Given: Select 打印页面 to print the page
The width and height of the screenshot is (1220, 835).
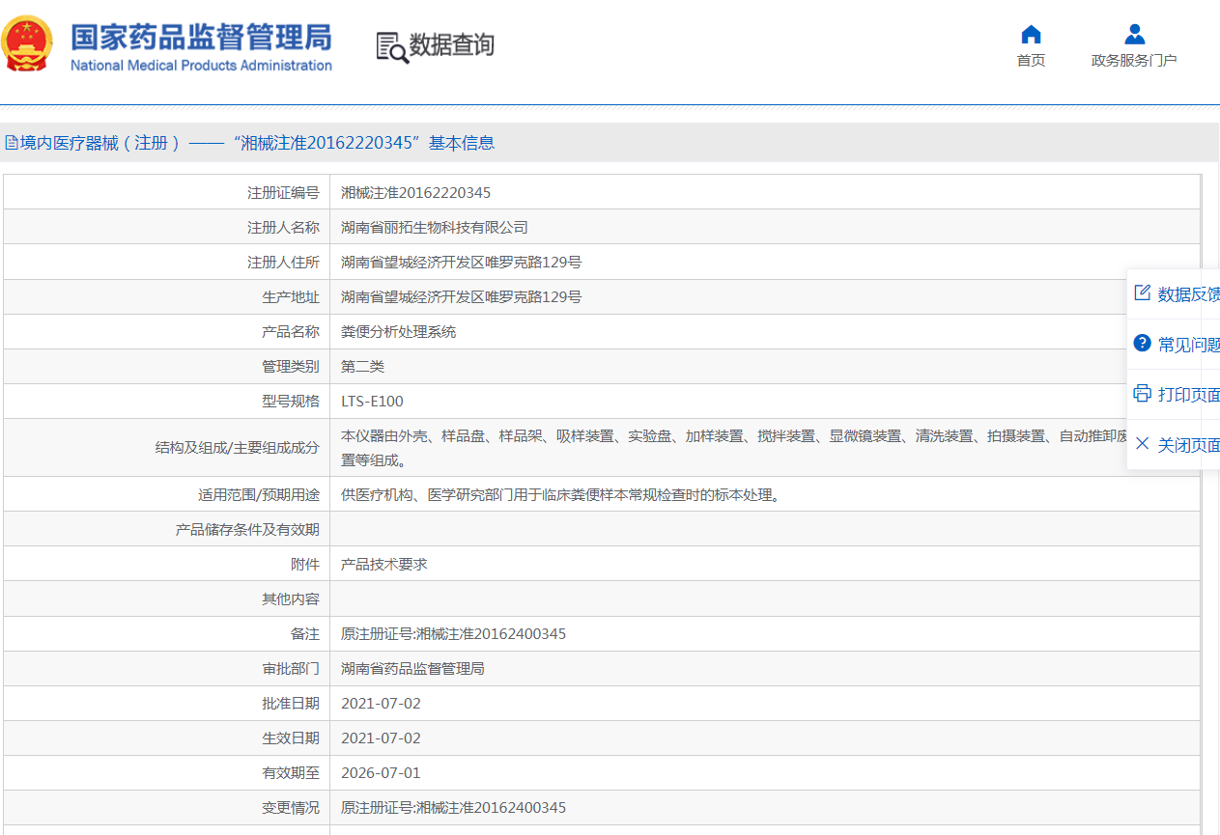Looking at the screenshot, I should click(1174, 395).
